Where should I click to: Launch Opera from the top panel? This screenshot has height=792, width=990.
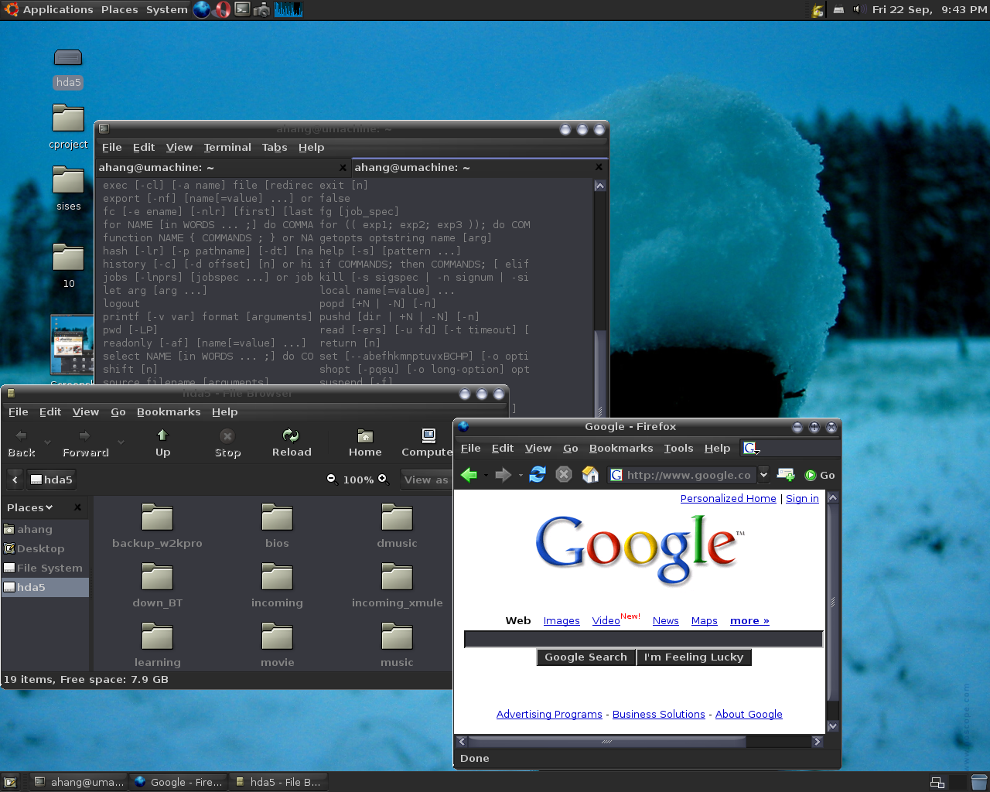pos(222,9)
